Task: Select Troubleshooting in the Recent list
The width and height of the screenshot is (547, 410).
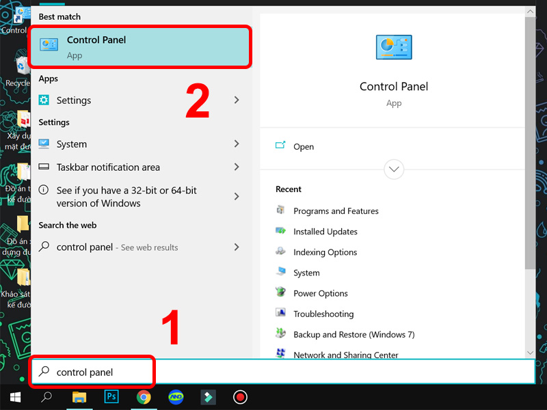Action: click(323, 314)
